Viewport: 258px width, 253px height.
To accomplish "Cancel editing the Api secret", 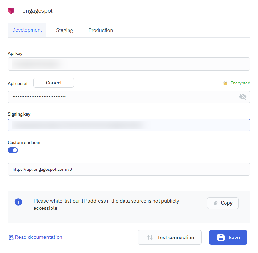I will coord(54,83).
